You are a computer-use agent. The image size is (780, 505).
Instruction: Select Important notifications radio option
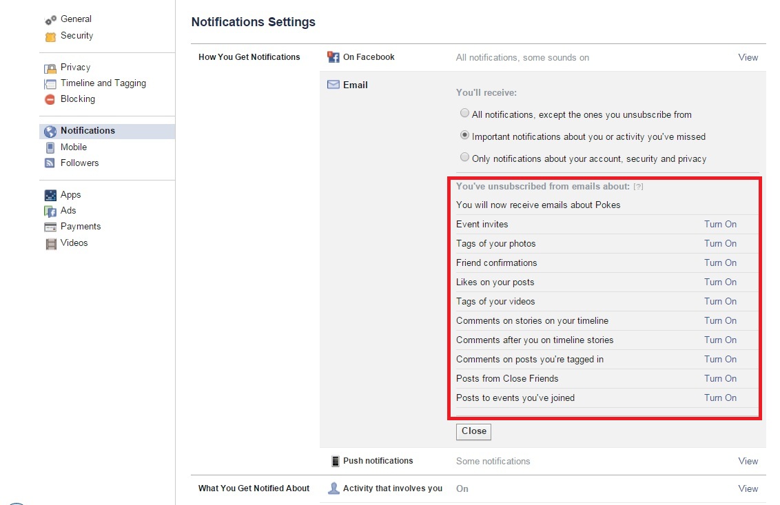click(465, 136)
